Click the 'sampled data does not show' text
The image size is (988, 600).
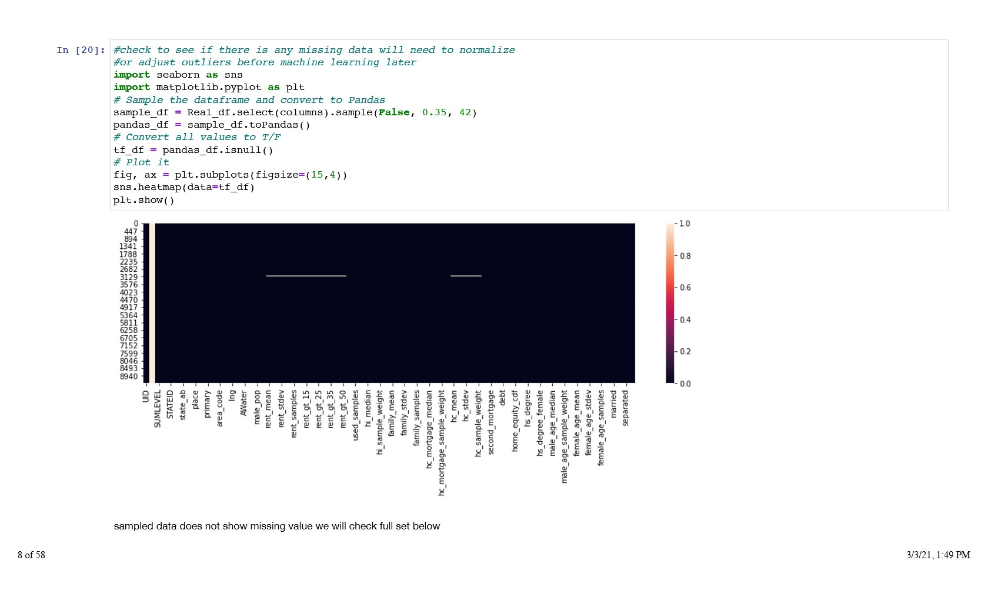pyautogui.click(x=276, y=526)
